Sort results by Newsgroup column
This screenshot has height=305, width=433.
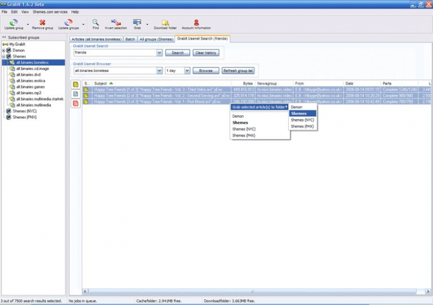(274, 83)
